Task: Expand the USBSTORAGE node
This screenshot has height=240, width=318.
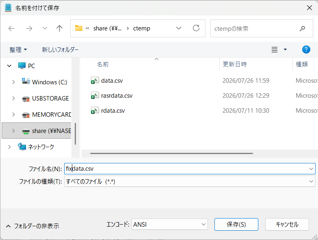Action: click(13, 99)
